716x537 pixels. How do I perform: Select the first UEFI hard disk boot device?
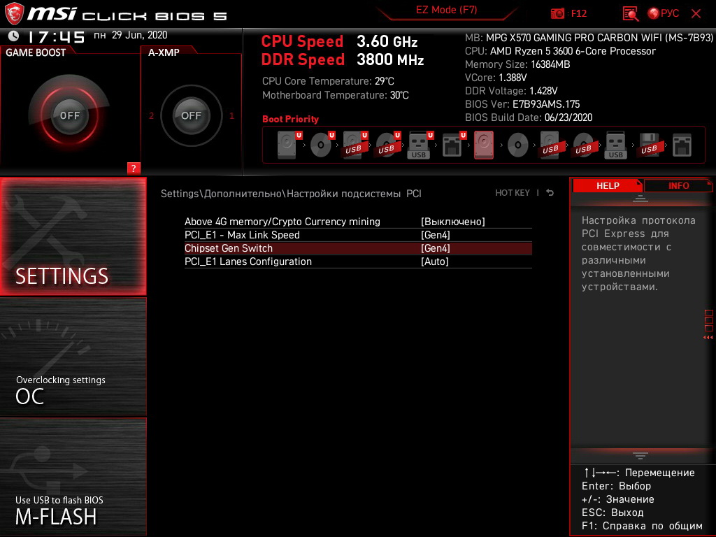pos(289,145)
